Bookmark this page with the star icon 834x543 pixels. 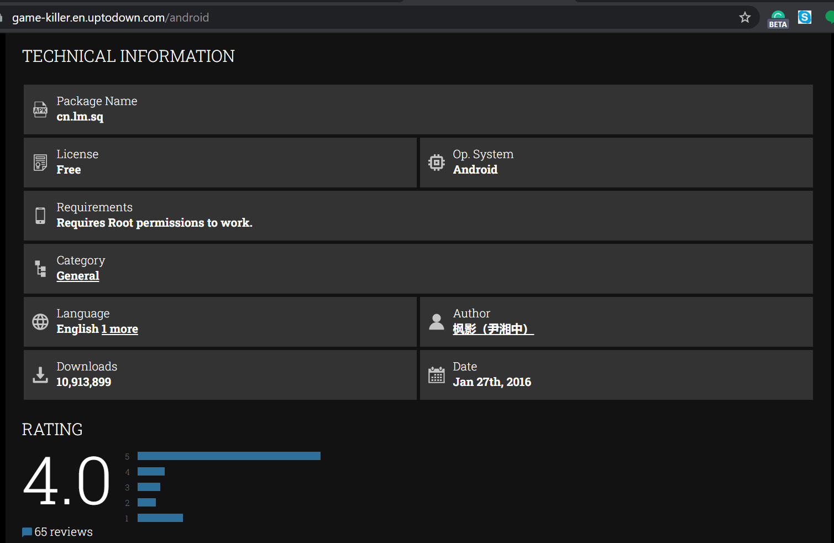point(745,17)
